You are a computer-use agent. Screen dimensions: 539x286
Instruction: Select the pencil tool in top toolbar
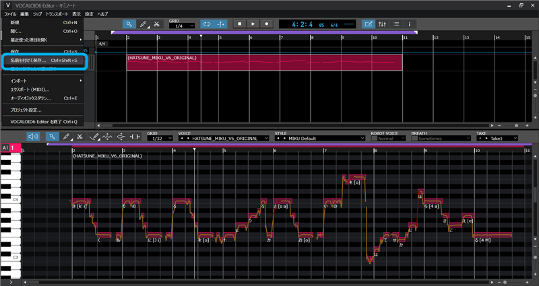click(x=143, y=24)
